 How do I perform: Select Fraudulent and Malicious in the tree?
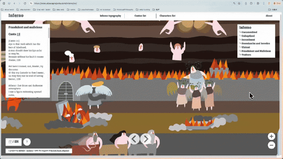256,51
